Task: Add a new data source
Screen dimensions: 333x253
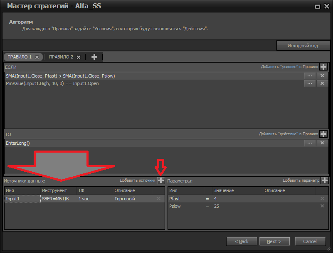Action: tap(160, 180)
